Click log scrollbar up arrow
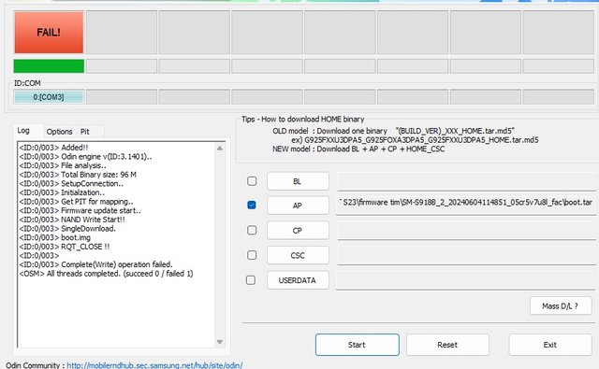 click(220, 148)
